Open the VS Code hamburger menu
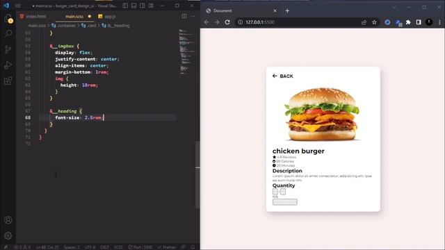 pos(18,6)
